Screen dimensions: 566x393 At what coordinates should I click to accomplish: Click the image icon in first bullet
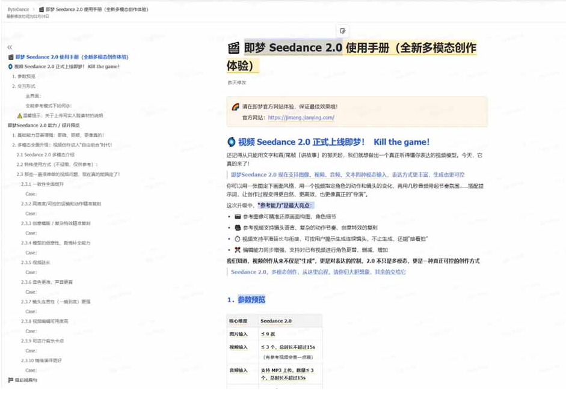[x=238, y=217]
